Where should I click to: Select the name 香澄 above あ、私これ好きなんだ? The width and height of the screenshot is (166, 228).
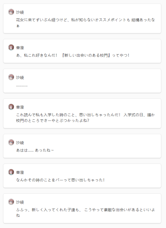pyautogui.click(x=20, y=48)
